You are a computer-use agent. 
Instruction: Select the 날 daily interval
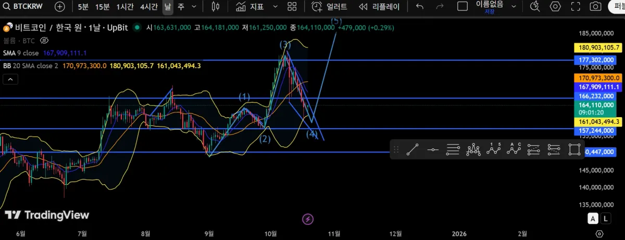click(167, 7)
